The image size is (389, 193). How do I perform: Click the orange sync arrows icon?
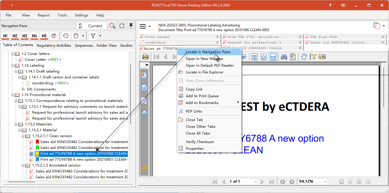pyautogui.click(x=54, y=36)
